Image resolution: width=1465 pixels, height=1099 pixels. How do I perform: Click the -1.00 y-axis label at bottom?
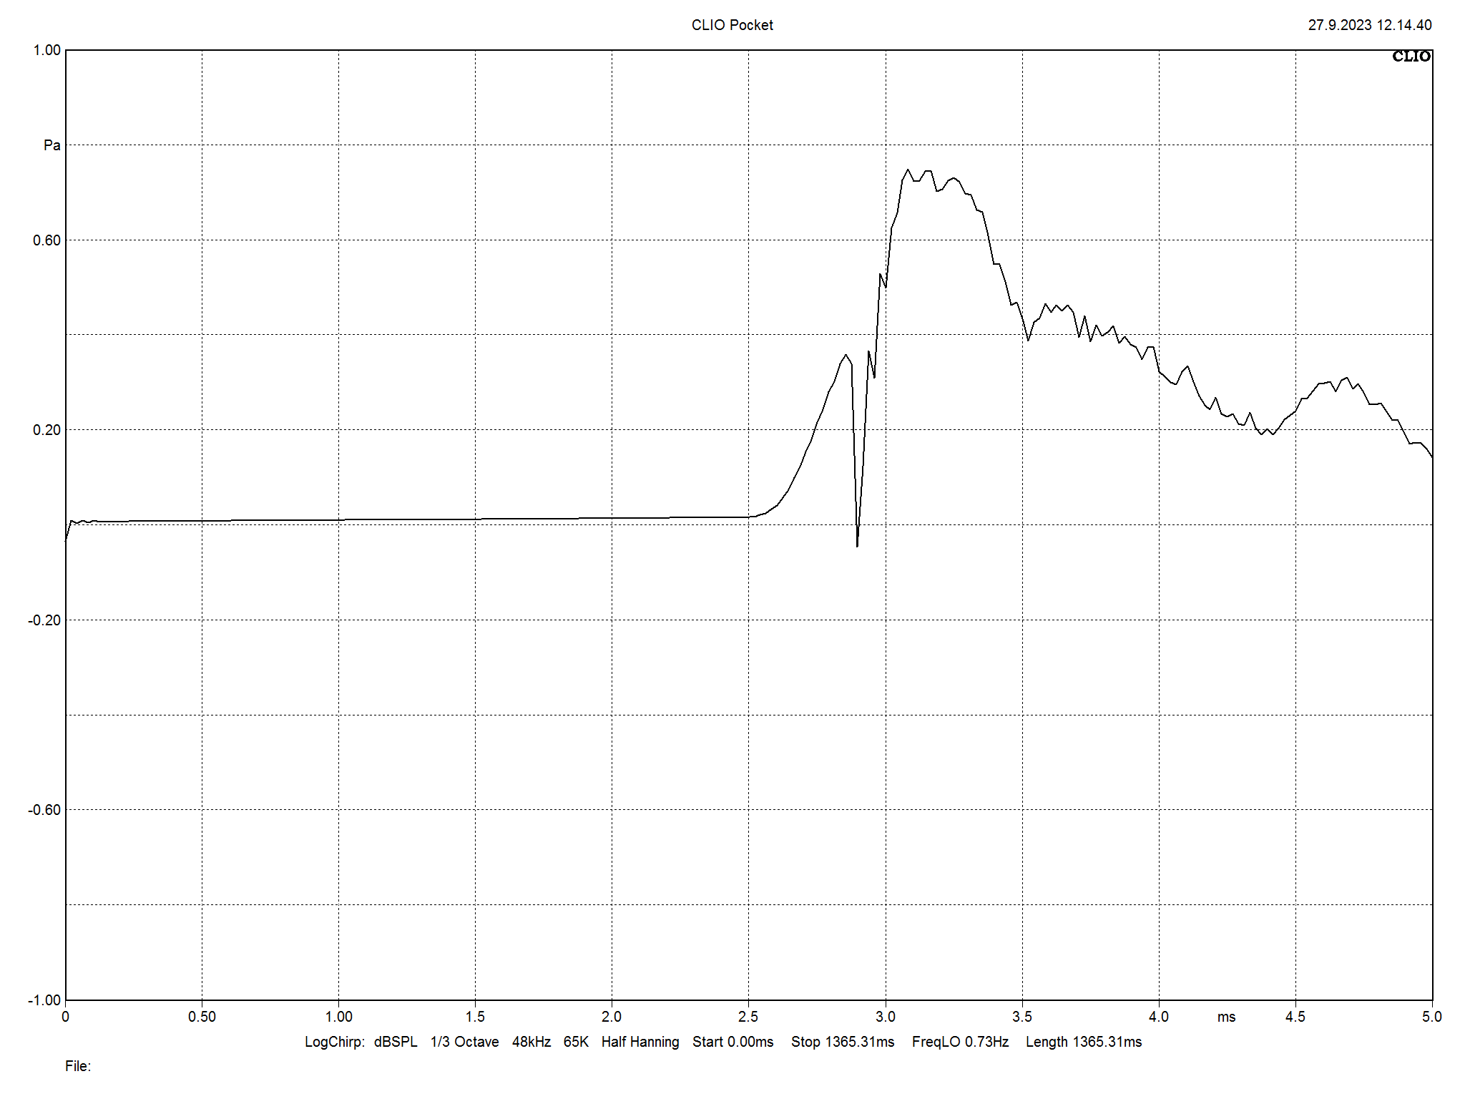(44, 1000)
